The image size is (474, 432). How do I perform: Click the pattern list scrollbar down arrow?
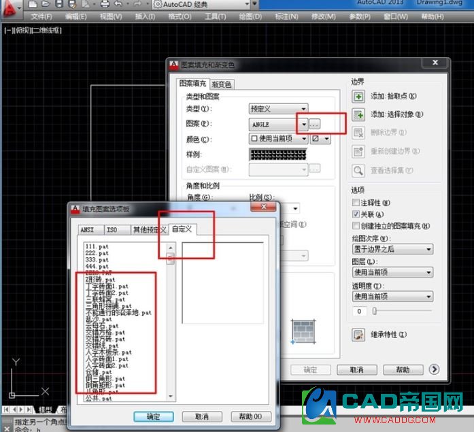[171, 396]
